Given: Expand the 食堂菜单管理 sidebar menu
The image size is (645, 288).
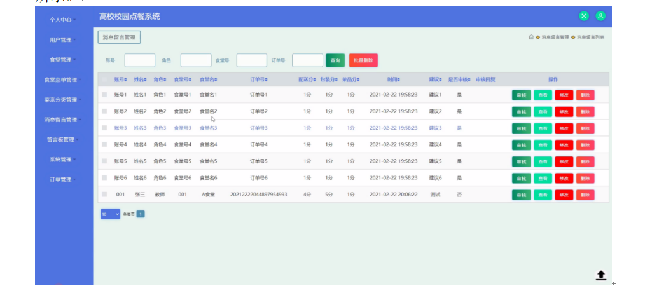Looking at the screenshot, I should (62, 79).
